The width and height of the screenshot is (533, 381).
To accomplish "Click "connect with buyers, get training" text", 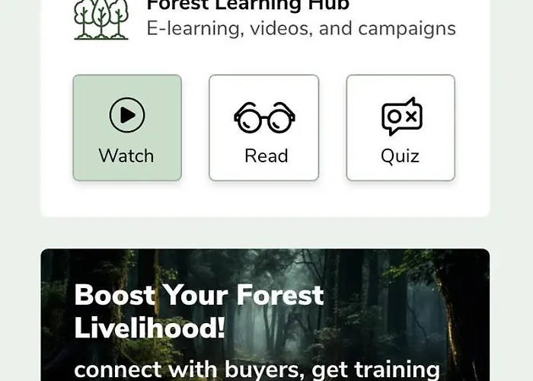I will (x=257, y=370).
